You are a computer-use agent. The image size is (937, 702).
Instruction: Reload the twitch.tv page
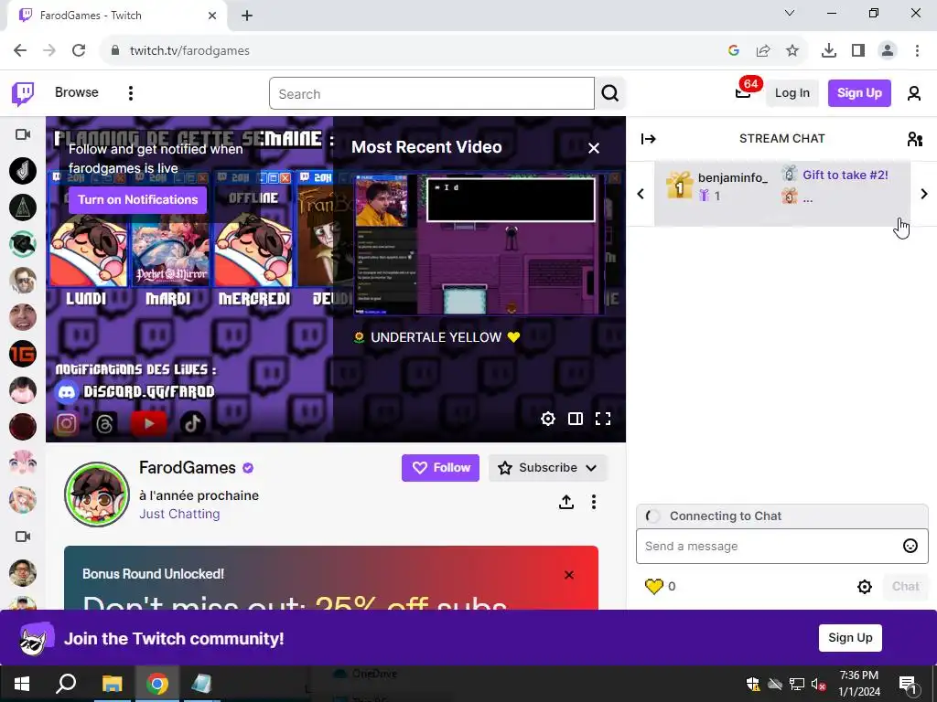(x=79, y=51)
